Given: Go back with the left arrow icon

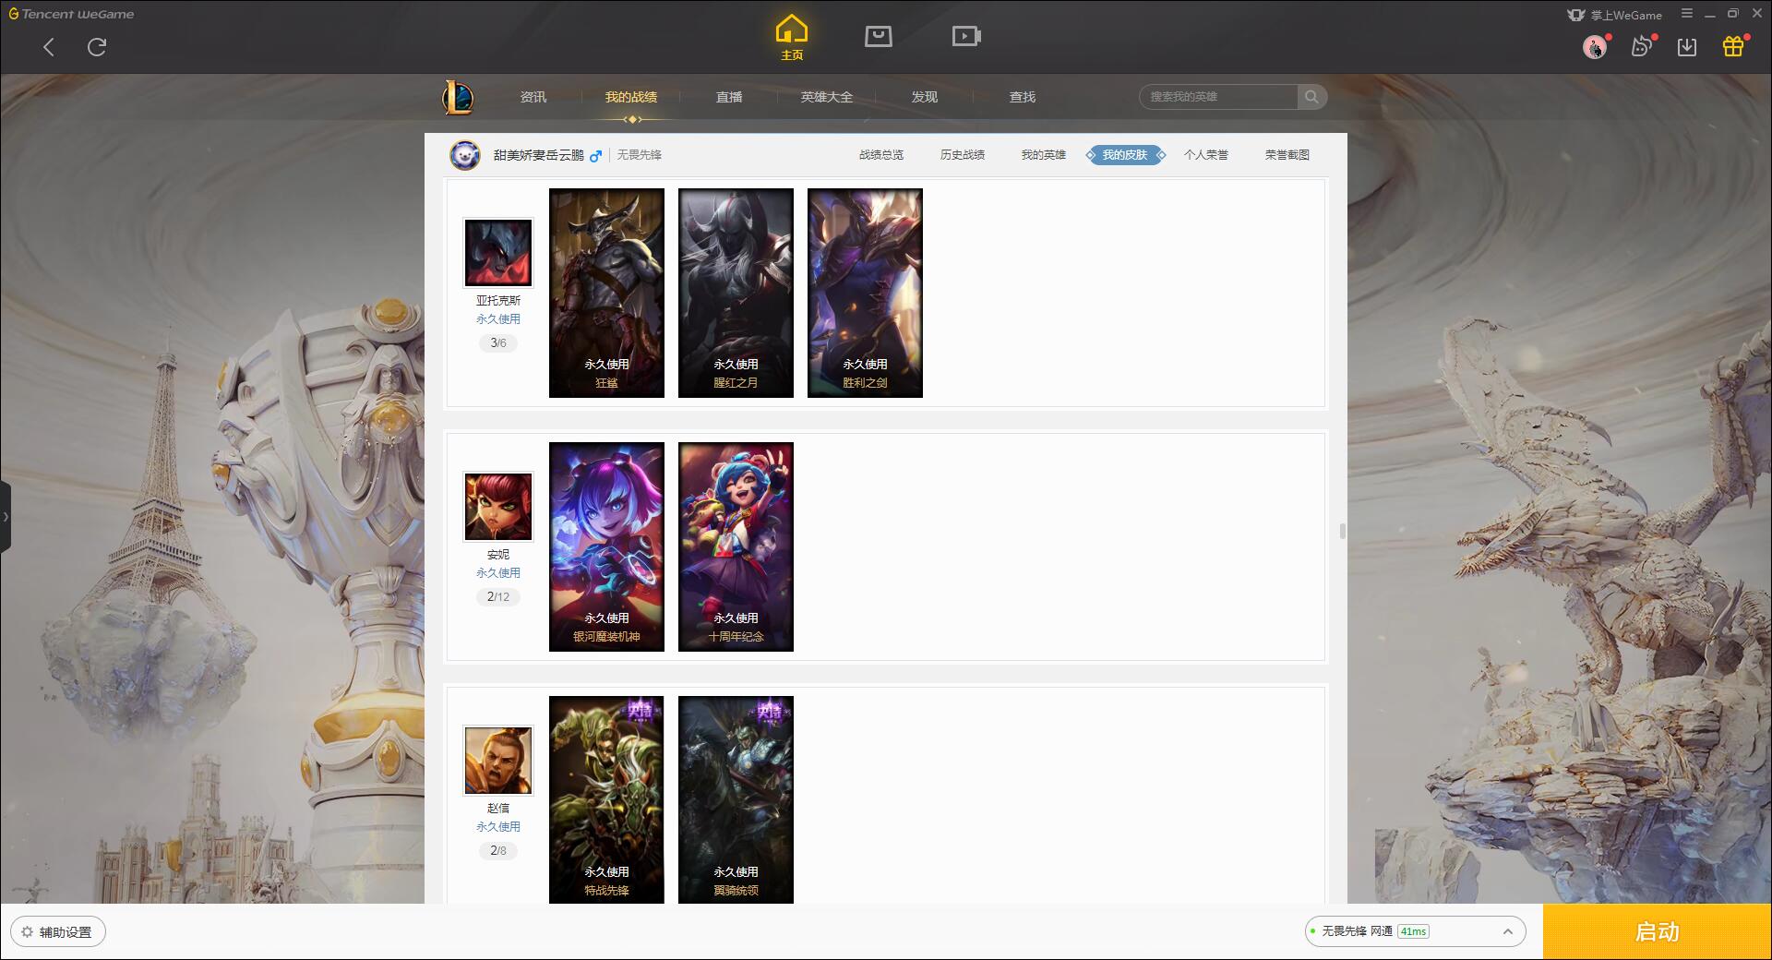Looking at the screenshot, I should point(49,47).
